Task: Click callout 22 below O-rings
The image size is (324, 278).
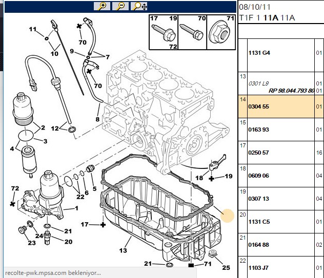Action: (80, 197)
